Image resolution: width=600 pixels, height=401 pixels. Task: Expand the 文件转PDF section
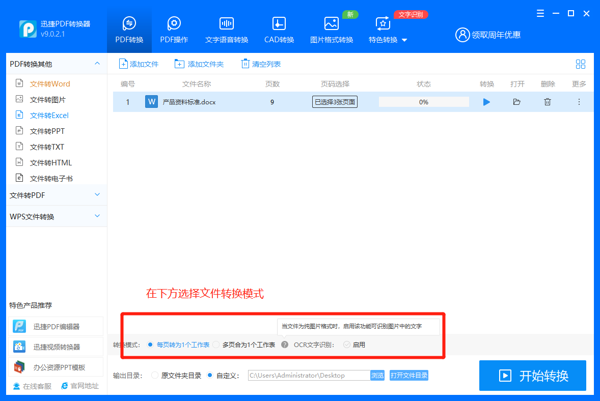pyautogui.click(x=56, y=195)
